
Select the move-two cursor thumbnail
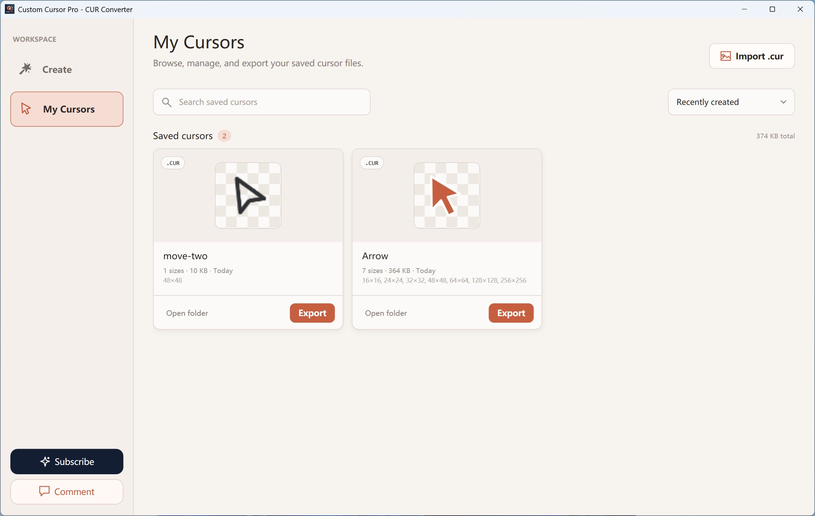(248, 195)
